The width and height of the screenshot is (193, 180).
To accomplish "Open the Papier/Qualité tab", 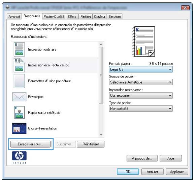I will [x=54, y=17].
